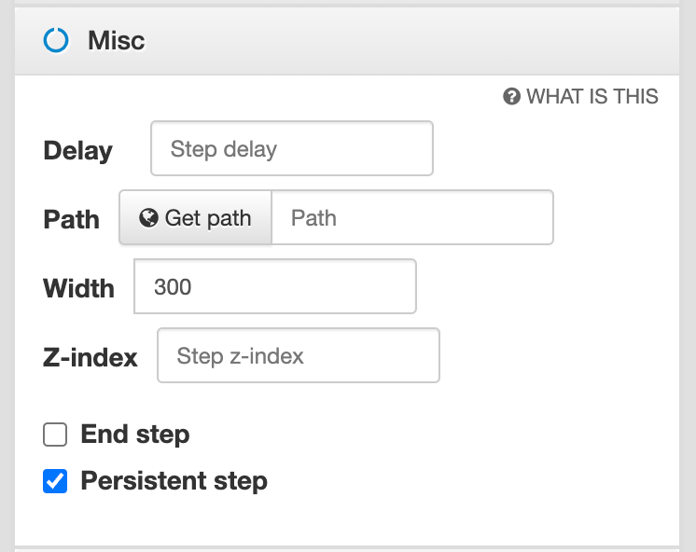Click the Path field label
The width and height of the screenshot is (696, 552).
pos(71,220)
